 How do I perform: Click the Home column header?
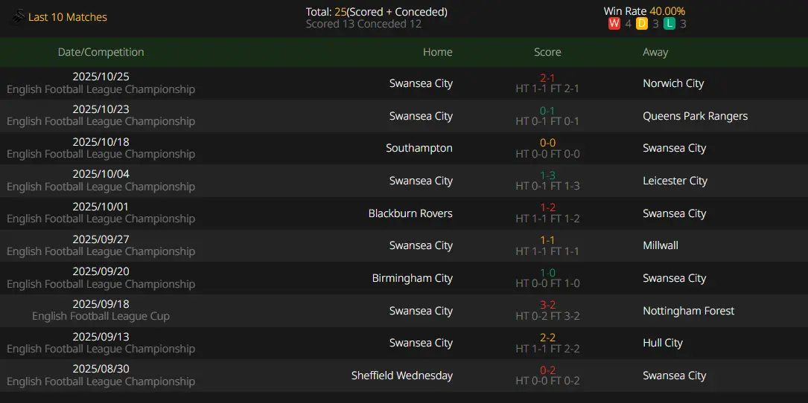pos(437,52)
